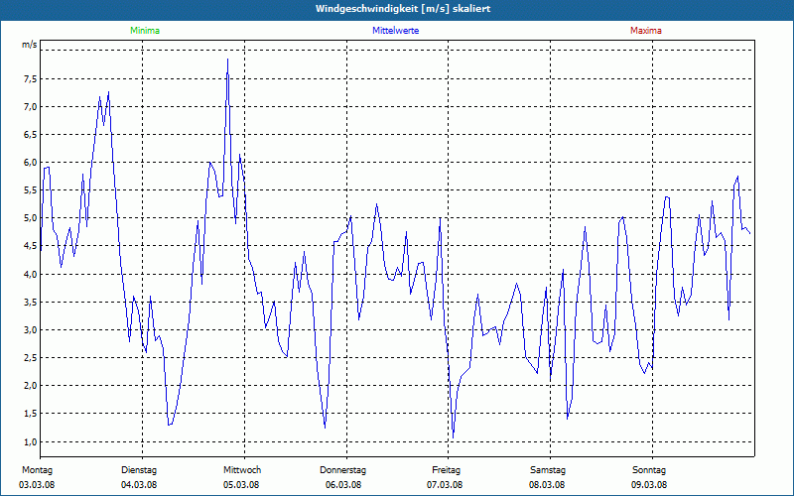Click the Montag day label
Image resolution: width=794 pixels, height=496 pixels.
(x=37, y=470)
